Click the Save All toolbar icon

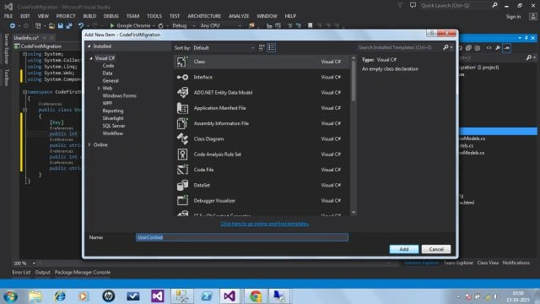coord(69,25)
